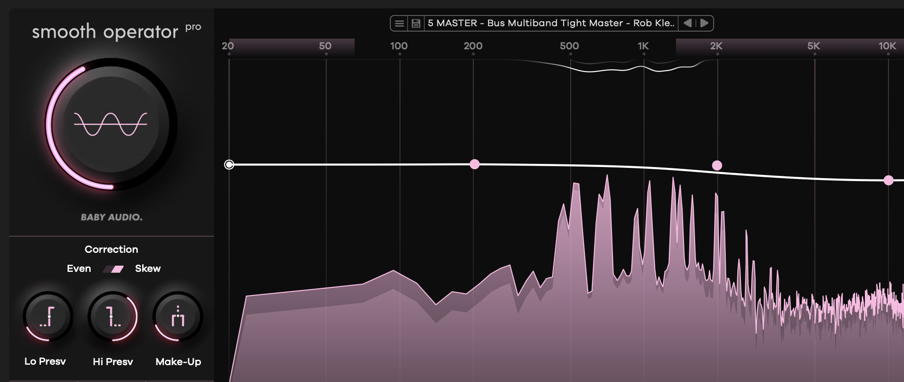Viewport: 904px width, 382px height.
Task: Click the BABY AUDIO logo
Action: click(112, 217)
